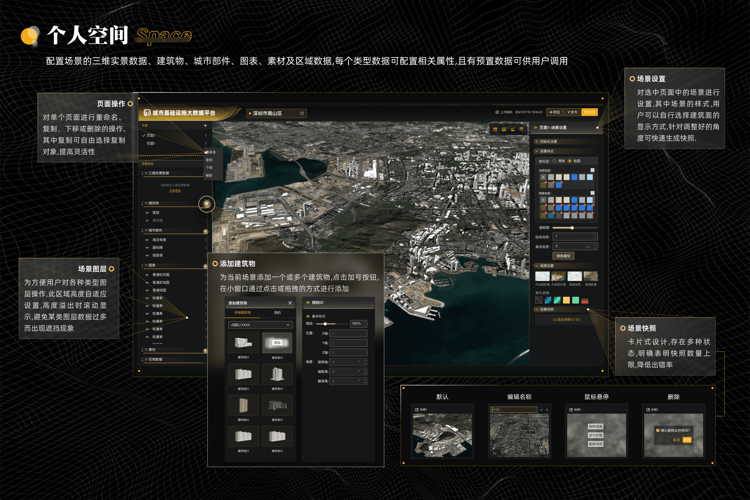Viewport: 750px width, 500px height.
Task: Select the 贴图 radio button for 建筑面
Action: tap(570, 161)
